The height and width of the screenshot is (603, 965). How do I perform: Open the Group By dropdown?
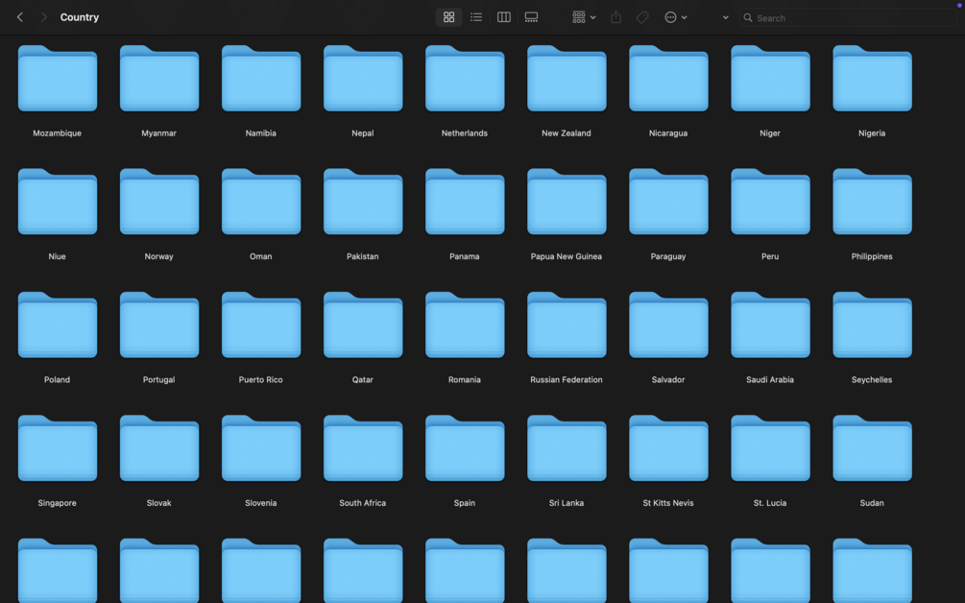coord(584,17)
